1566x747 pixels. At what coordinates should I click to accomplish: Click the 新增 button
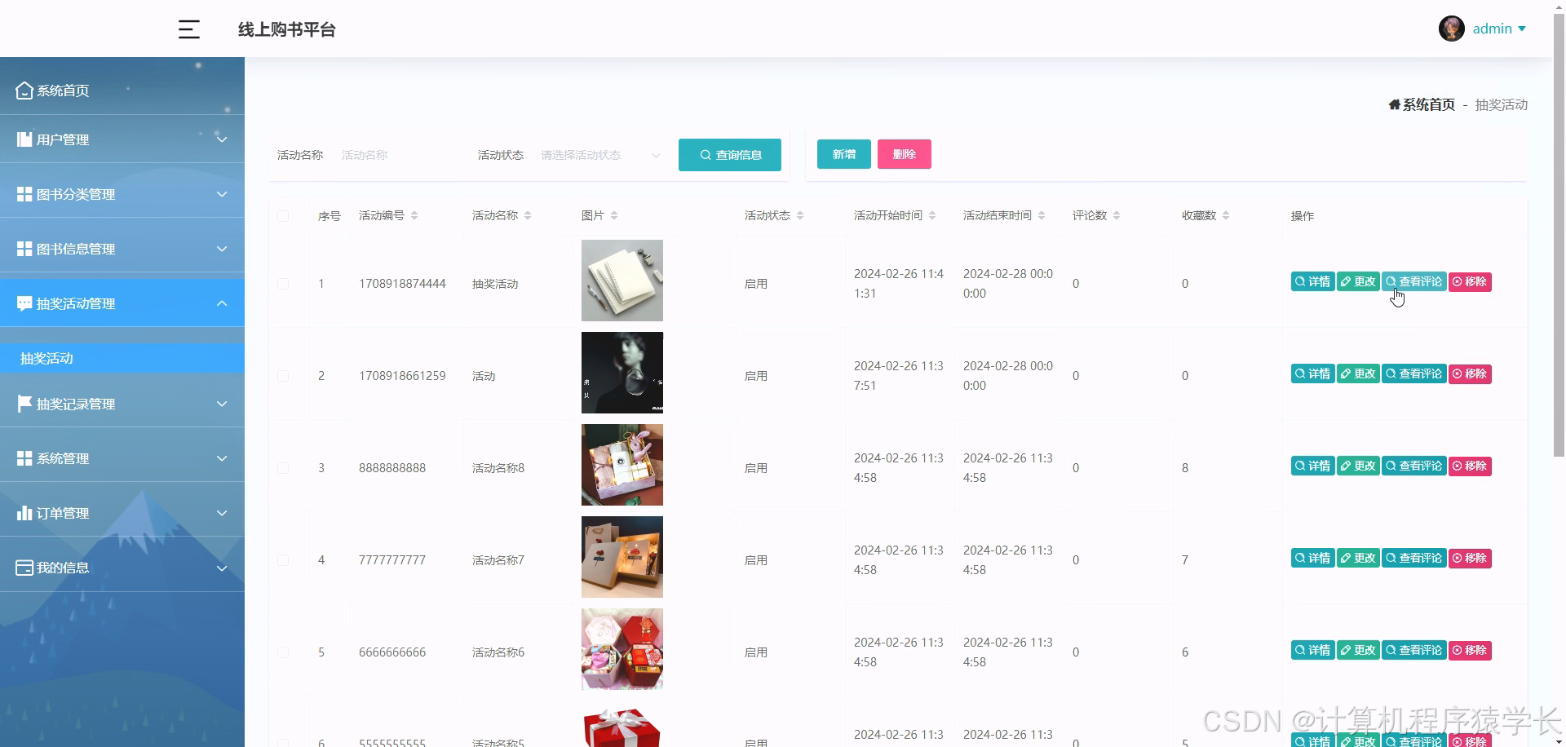tap(844, 154)
